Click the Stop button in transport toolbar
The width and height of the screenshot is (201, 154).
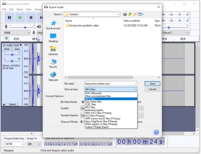pos(31,17)
